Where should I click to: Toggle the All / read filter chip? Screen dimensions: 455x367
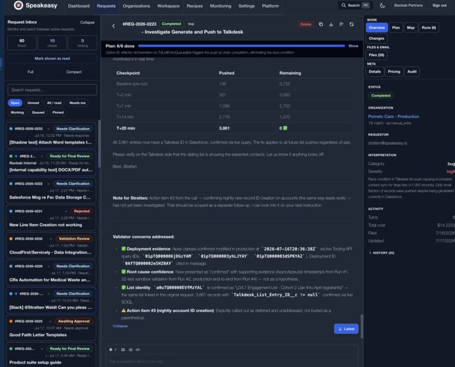[x=54, y=102]
